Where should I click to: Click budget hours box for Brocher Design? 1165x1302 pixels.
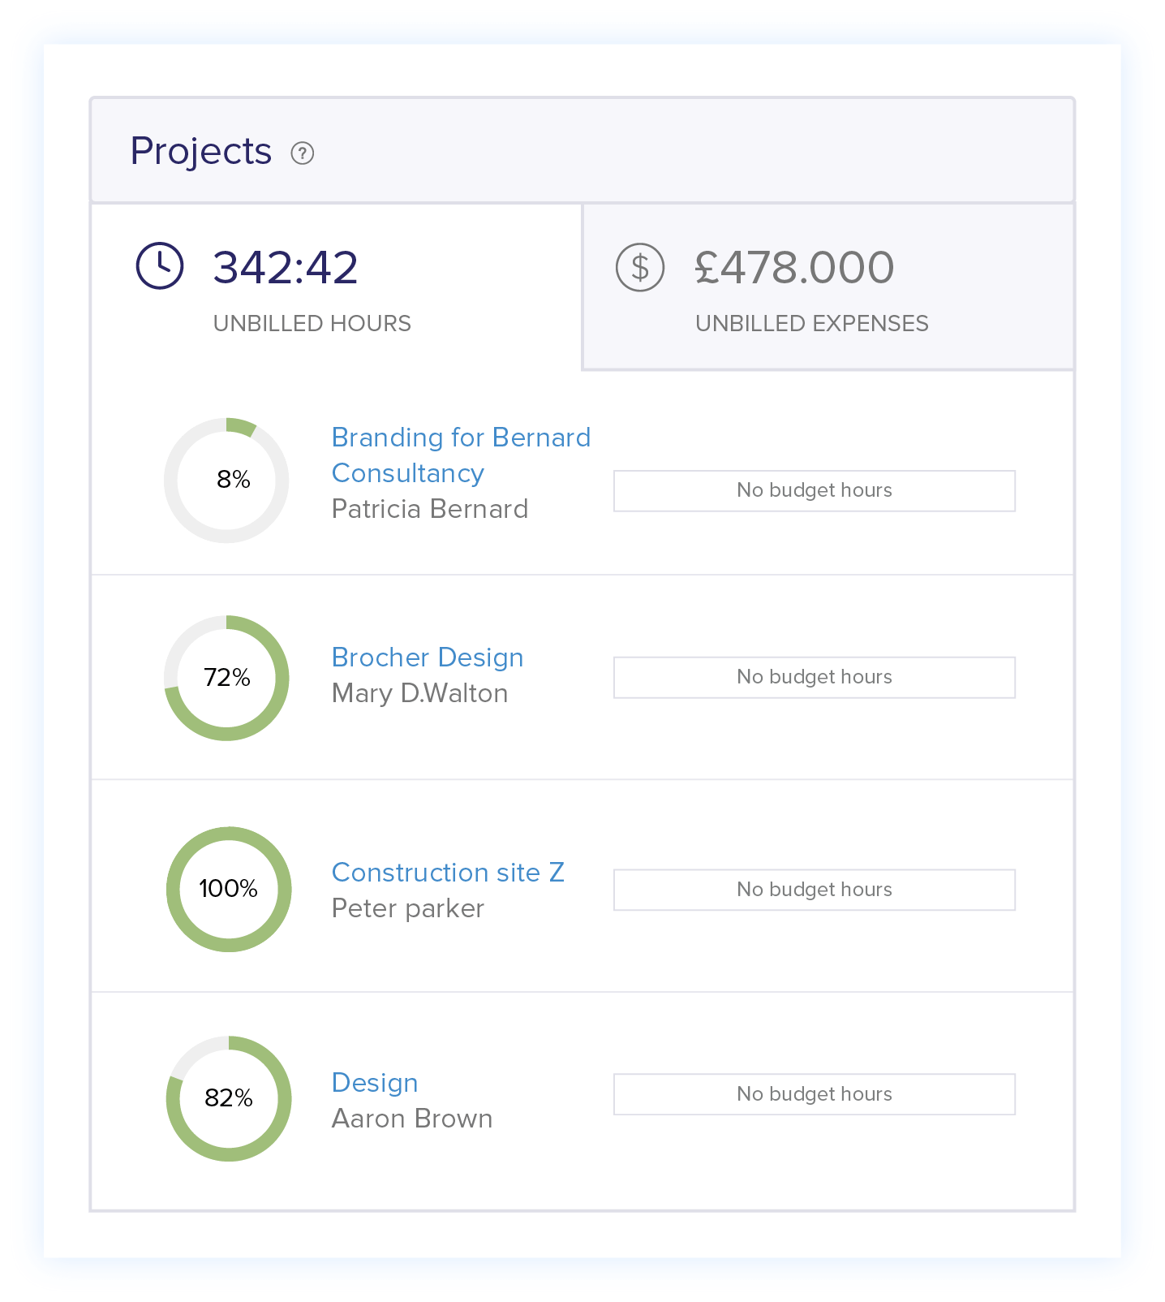click(x=815, y=678)
